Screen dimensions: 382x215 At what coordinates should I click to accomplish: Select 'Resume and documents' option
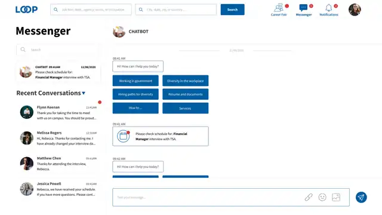pos(186,94)
